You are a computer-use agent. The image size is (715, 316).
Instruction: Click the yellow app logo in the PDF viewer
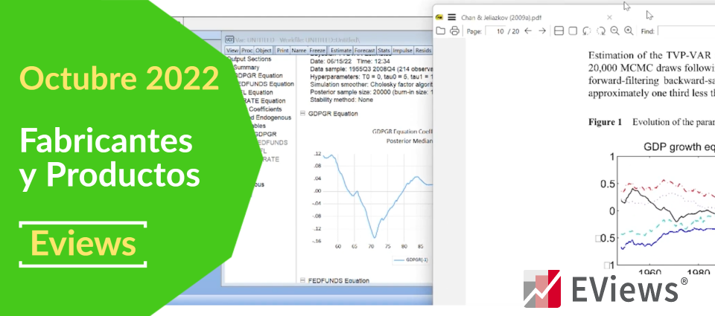click(439, 17)
